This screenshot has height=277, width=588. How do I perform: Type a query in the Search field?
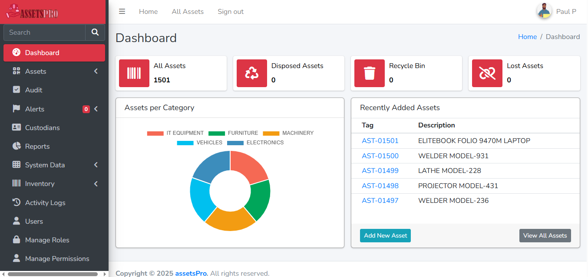(43, 32)
